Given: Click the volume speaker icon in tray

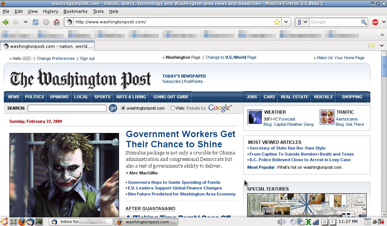Looking at the screenshot, I should [x=281, y=222].
